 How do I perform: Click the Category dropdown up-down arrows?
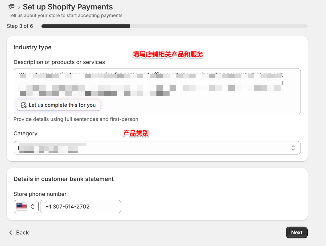[293, 148]
